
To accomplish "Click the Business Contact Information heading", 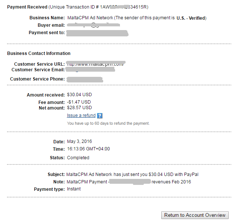I will 39,53.
